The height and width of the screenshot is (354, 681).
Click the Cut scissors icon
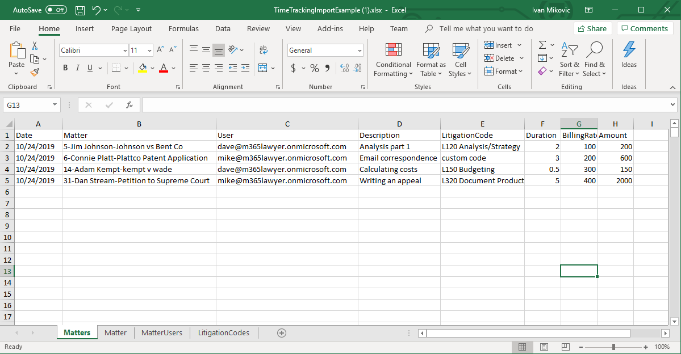(35, 46)
